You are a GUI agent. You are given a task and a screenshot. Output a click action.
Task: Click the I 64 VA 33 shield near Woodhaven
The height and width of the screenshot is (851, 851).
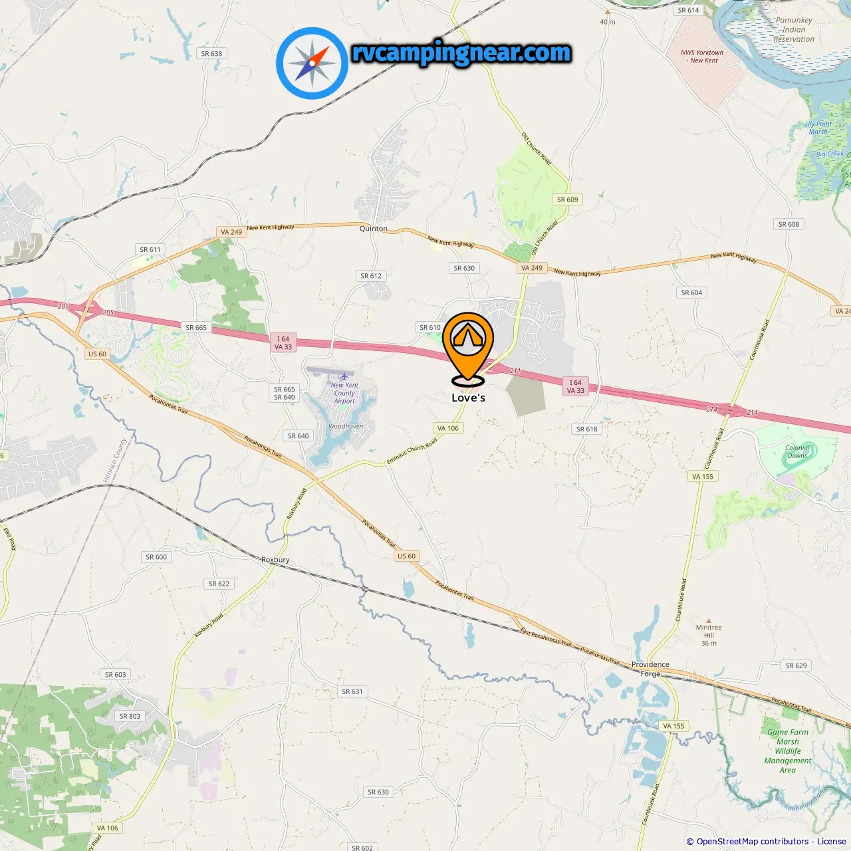(x=283, y=343)
